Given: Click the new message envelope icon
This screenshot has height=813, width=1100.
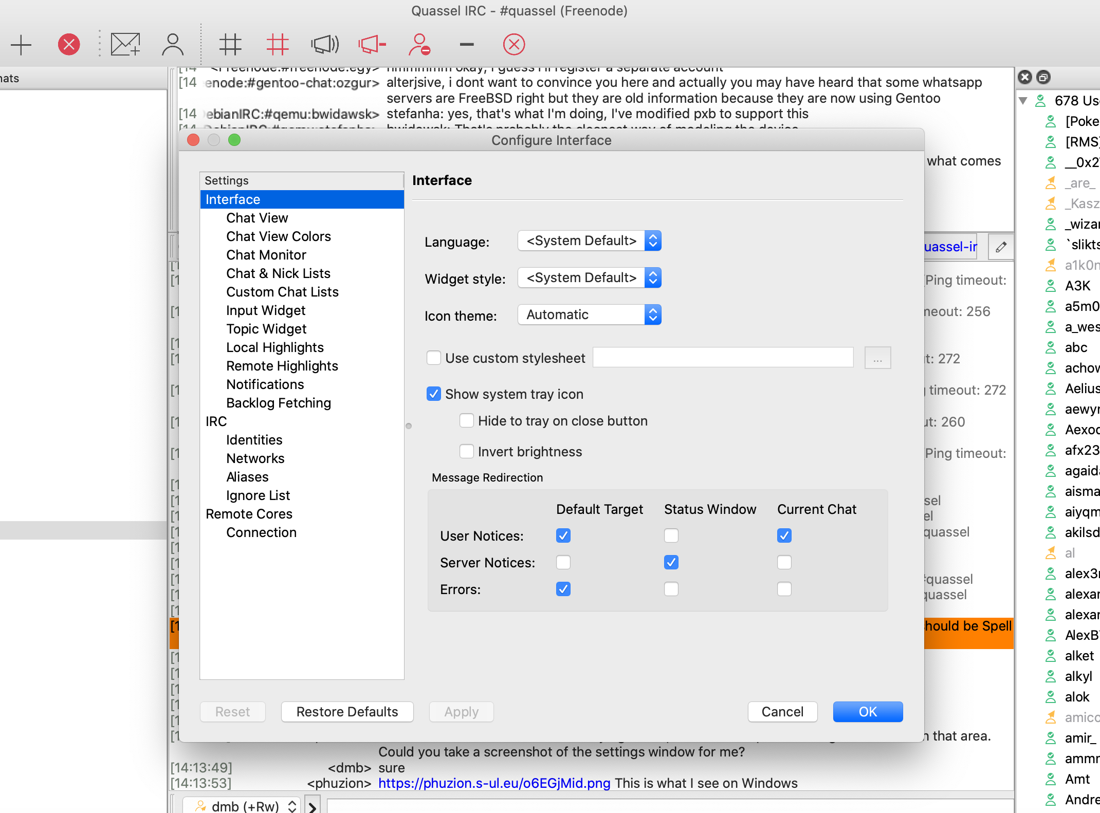Looking at the screenshot, I should click(x=125, y=45).
